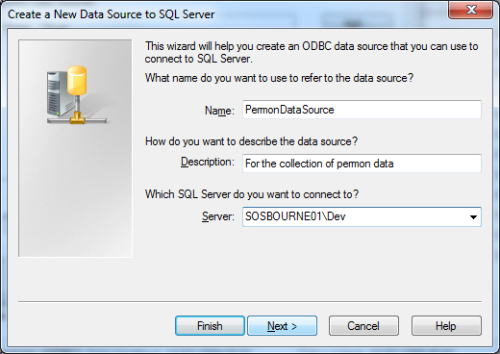The height and width of the screenshot is (354, 500).
Task: Go to the next wizard page with Next >
Action: [283, 326]
